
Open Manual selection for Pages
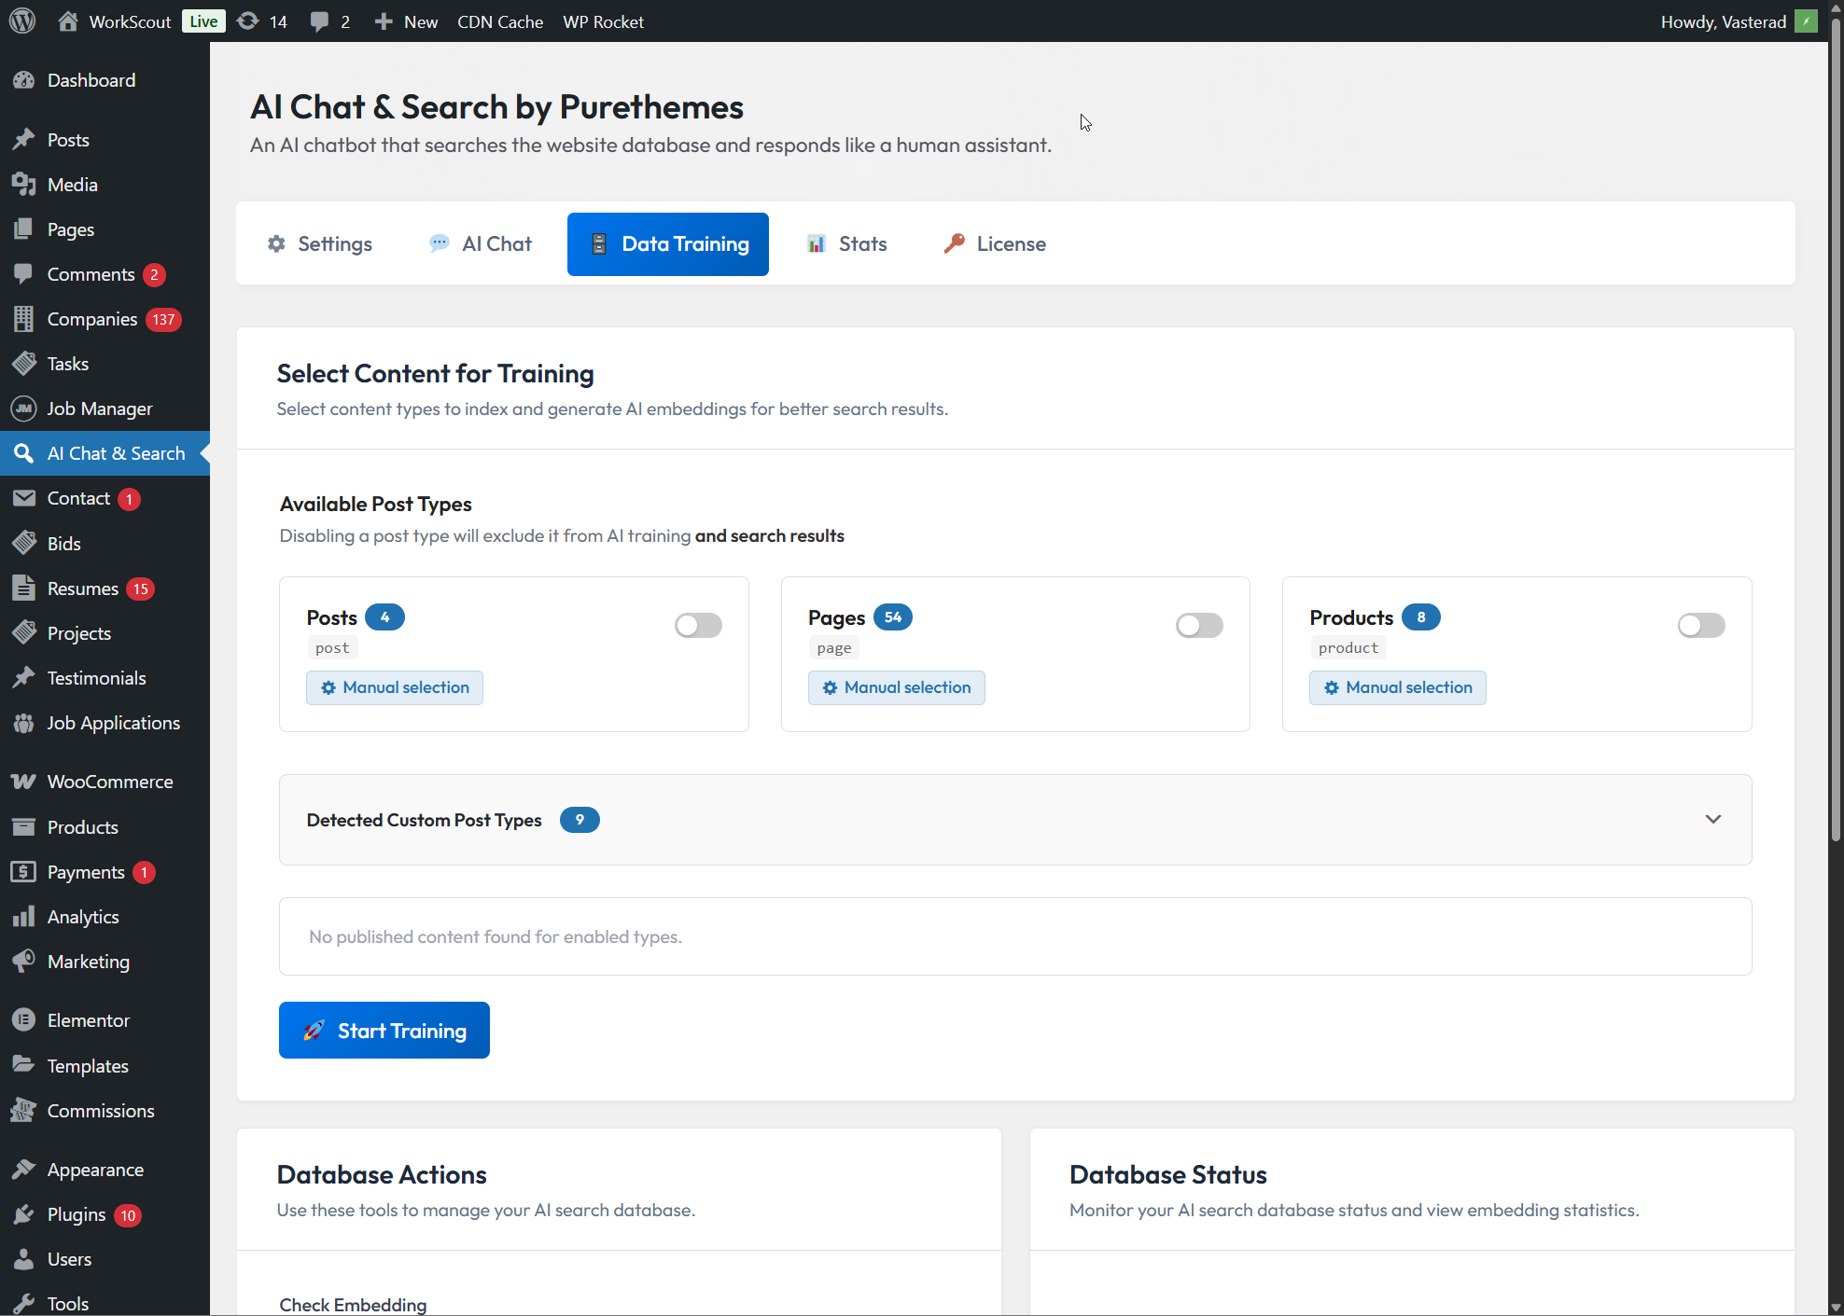(896, 687)
